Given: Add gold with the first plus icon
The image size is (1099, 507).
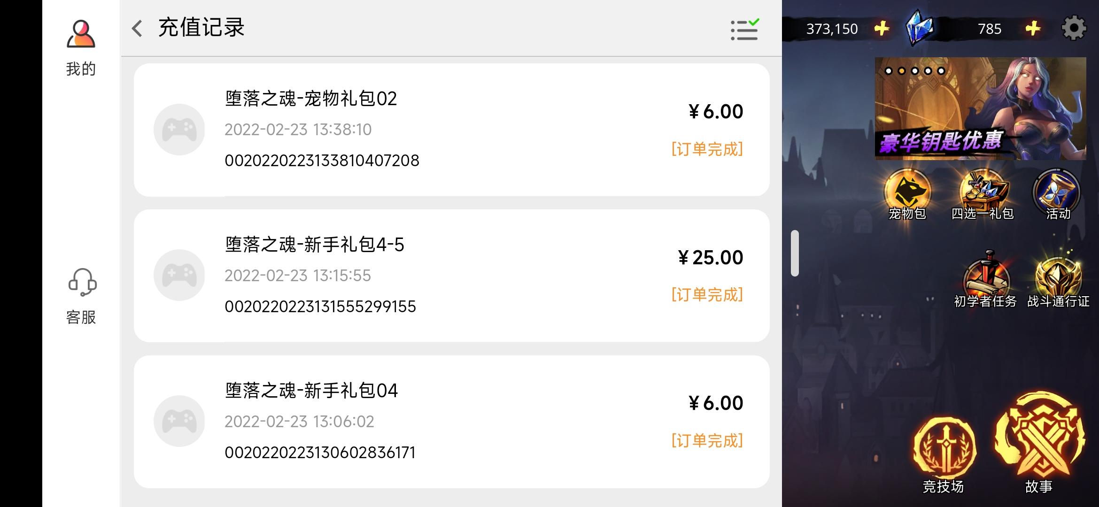Looking at the screenshot, I should pos(882,29).
